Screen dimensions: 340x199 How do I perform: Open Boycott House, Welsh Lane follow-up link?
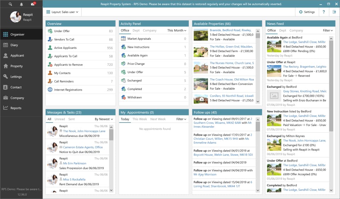[x=223, y=154]
